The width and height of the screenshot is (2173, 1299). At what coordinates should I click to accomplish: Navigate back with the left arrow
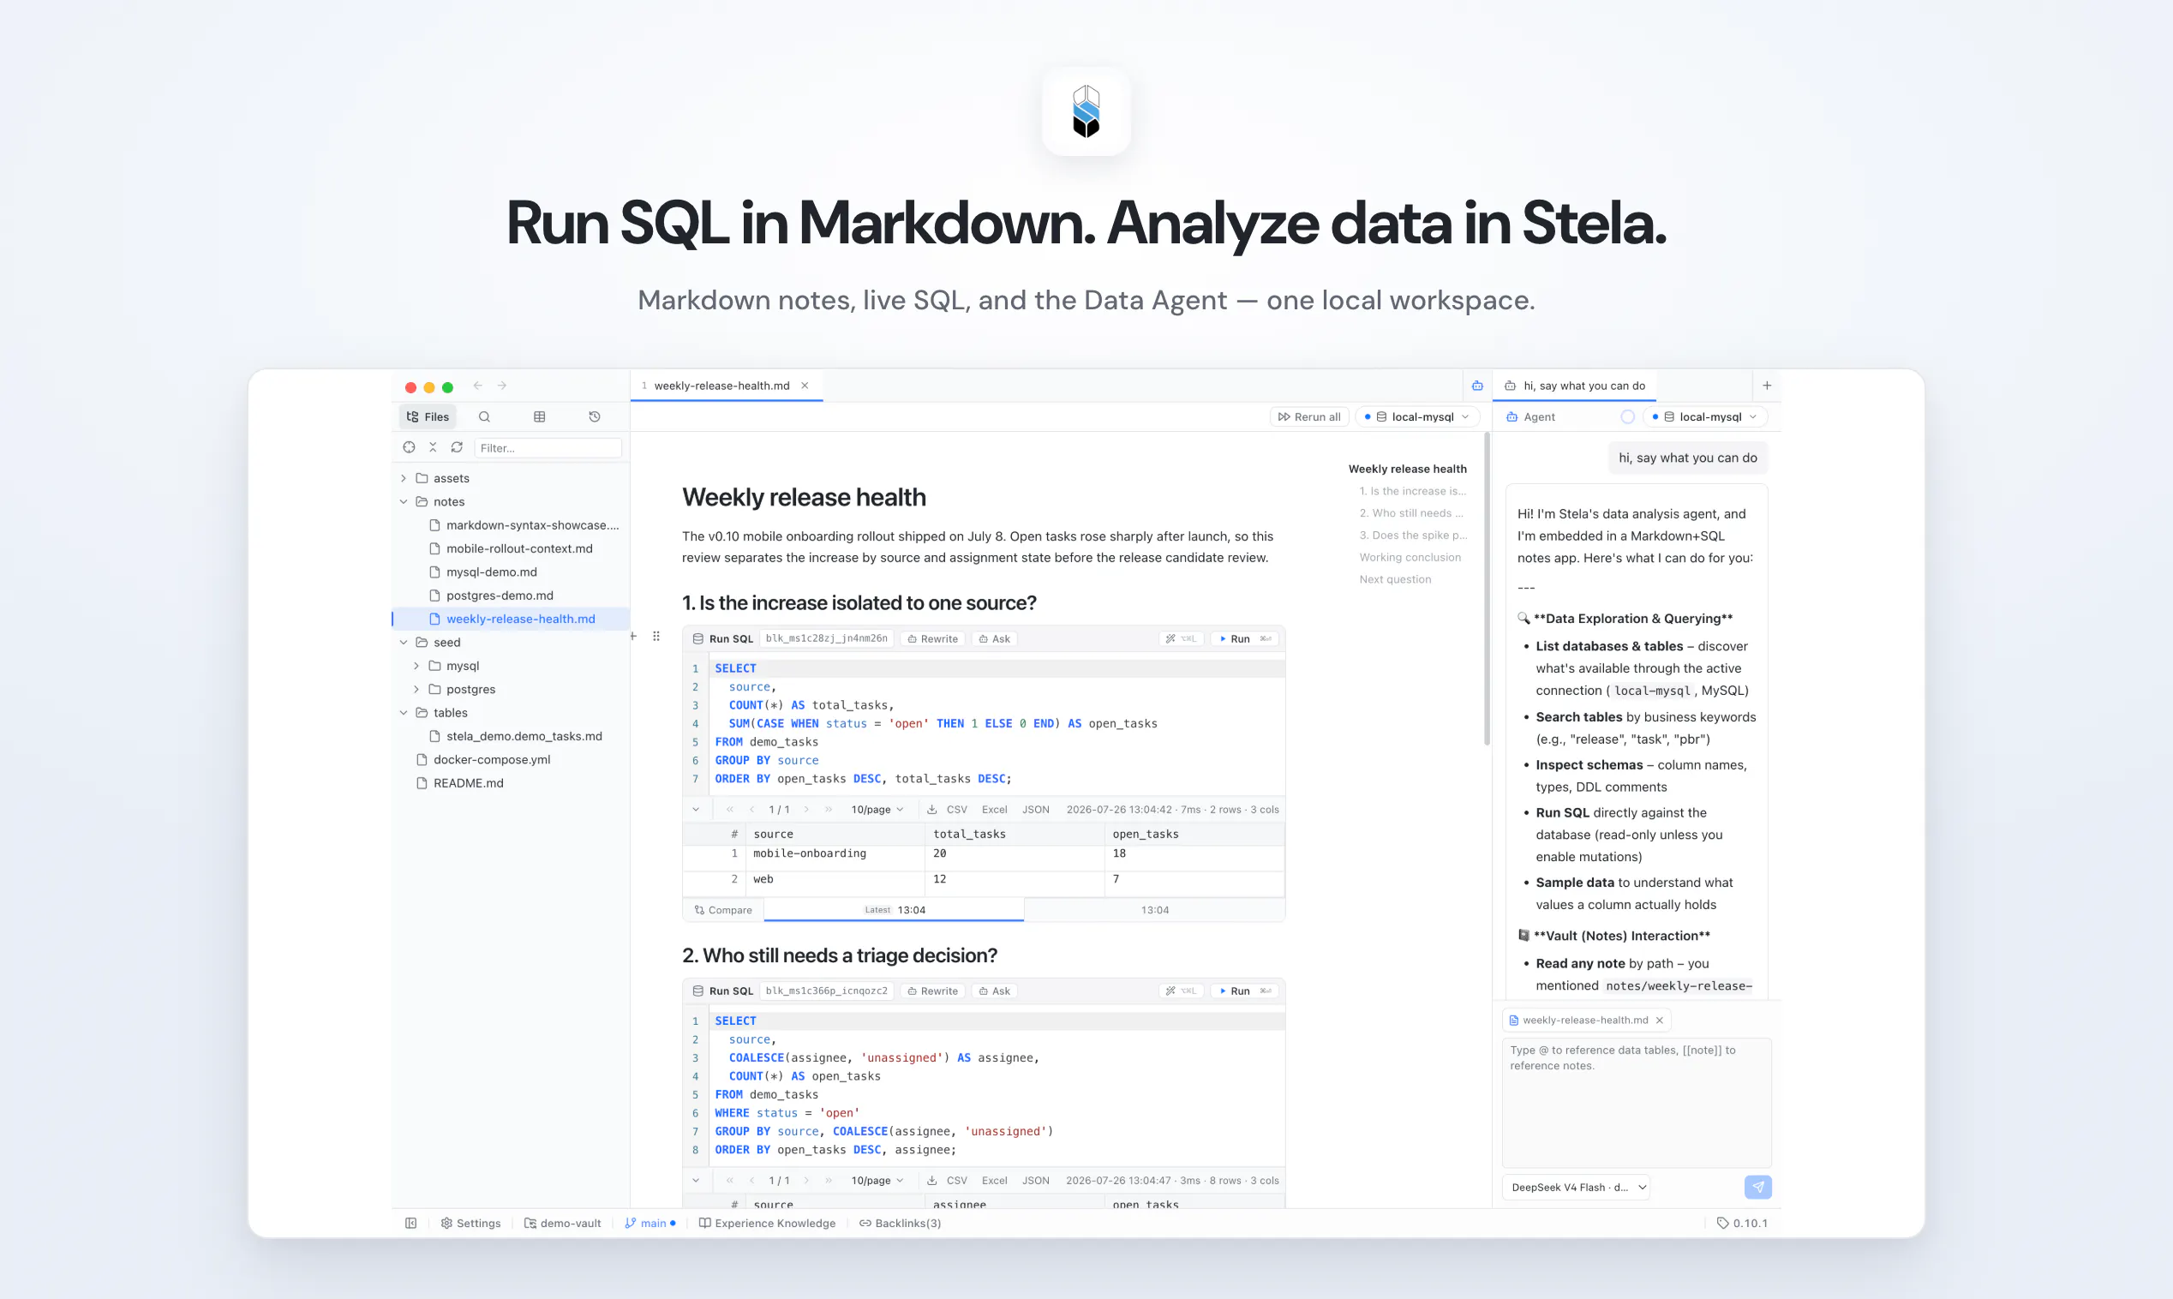pos(478,385)
